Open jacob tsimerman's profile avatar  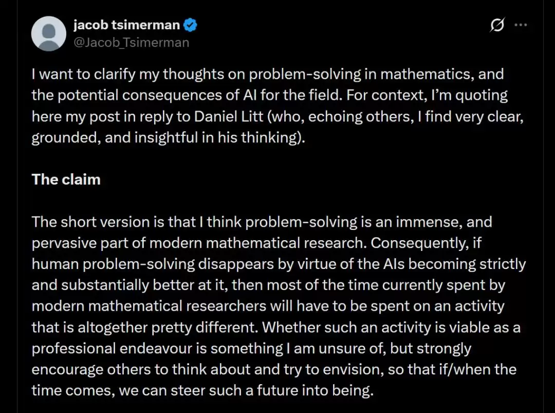click(x=48, y=33)
